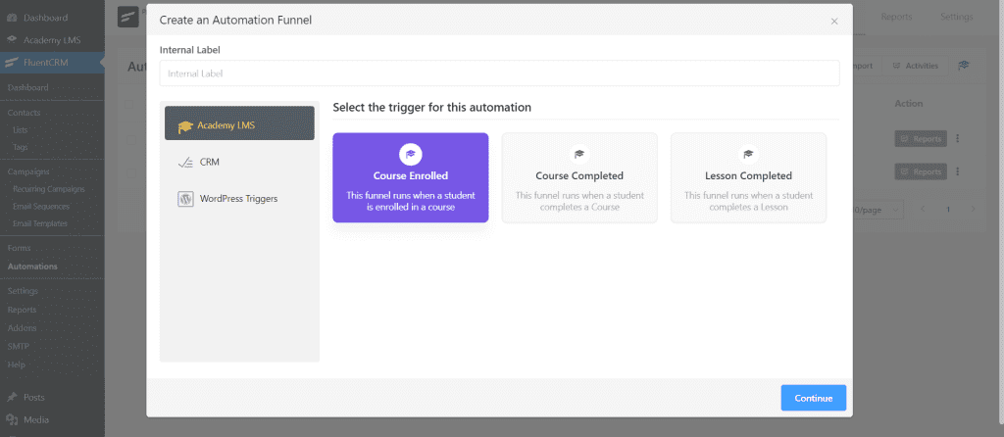Click the Continue button
The width and height of the screenshot is (1004, 437).
click(813, 398)
